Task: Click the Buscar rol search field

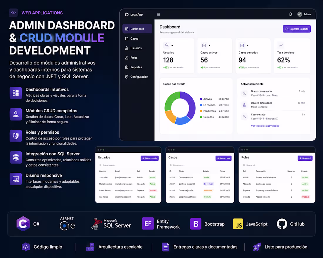Action: [x=277, y=165]
